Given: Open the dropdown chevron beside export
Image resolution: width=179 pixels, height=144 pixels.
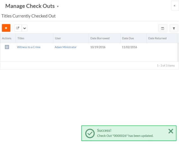Looking at the screenshot, I should [25, 28].
